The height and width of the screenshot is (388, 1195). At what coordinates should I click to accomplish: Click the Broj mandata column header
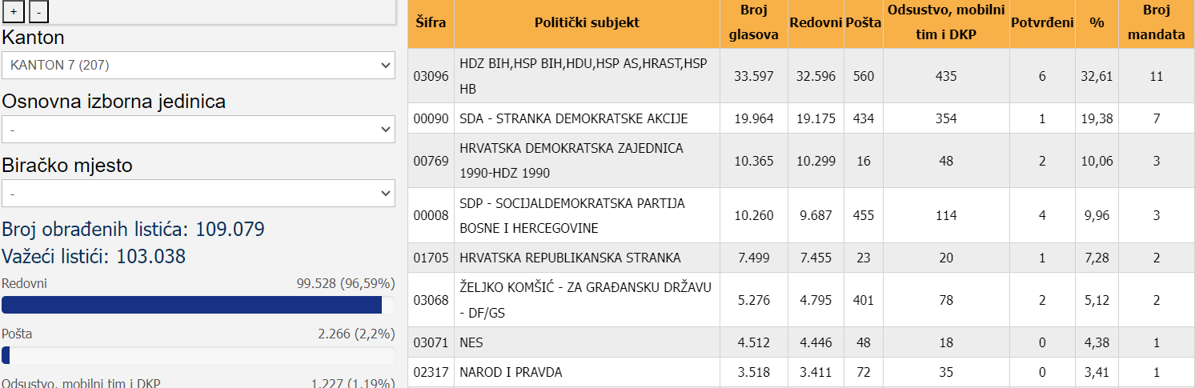(1156, 23)
